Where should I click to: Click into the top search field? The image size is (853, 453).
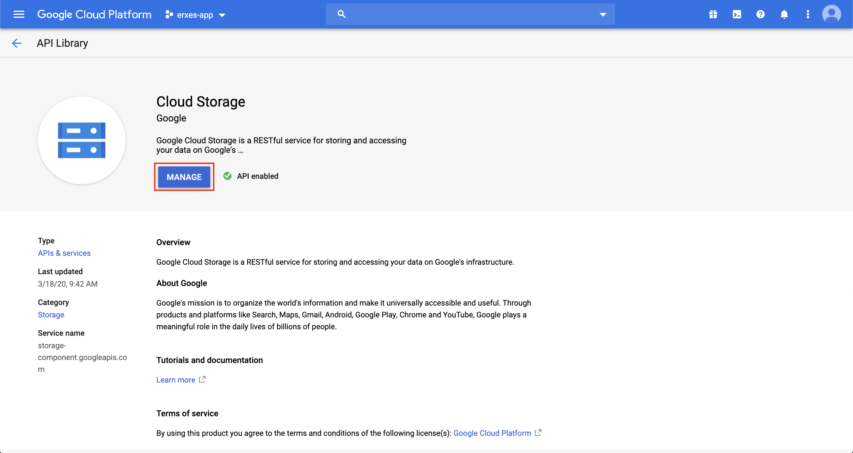click(470, 14)
